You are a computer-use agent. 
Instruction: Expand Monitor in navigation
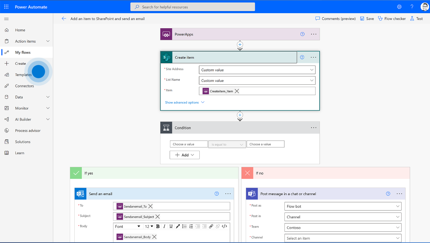point(48,108)
